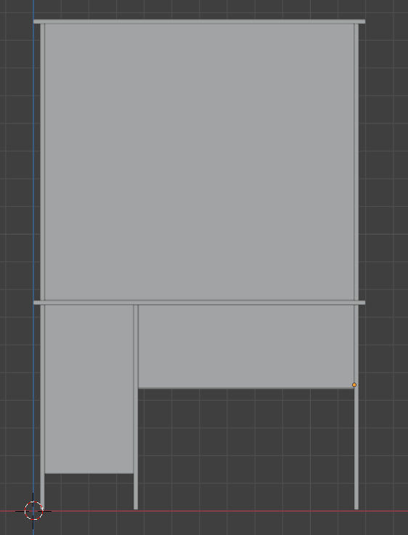
Task: Click the orange origin point dot
Action: click(354, 385)
